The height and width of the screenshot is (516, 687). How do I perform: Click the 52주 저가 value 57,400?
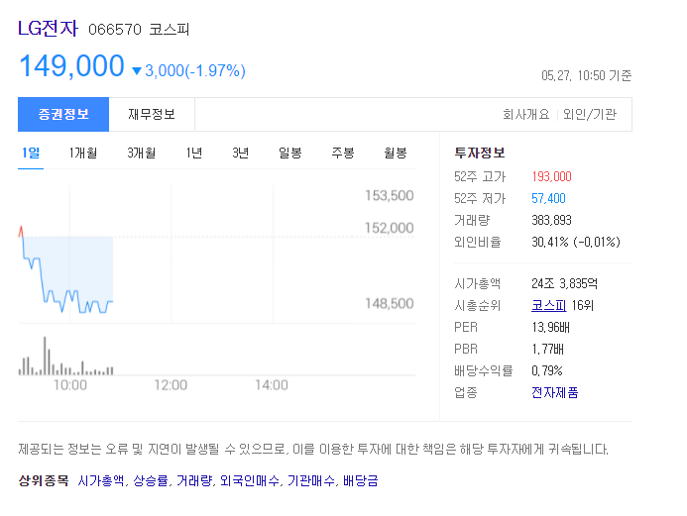pyautogui.click(x=548, y=198)
